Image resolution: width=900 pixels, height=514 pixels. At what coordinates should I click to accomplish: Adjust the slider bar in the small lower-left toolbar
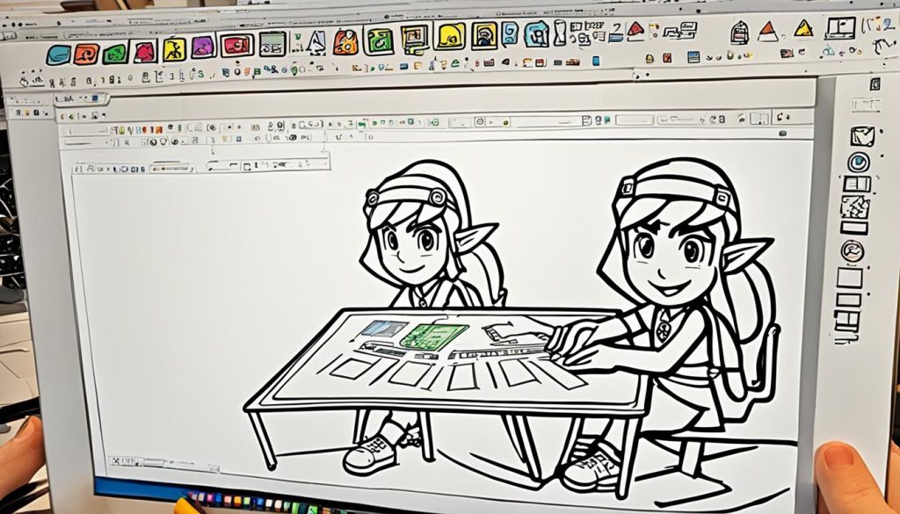pos(171,169)
